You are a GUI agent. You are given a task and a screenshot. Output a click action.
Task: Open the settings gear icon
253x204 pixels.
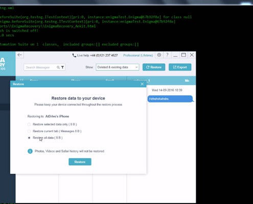click(x=159, y=55)
